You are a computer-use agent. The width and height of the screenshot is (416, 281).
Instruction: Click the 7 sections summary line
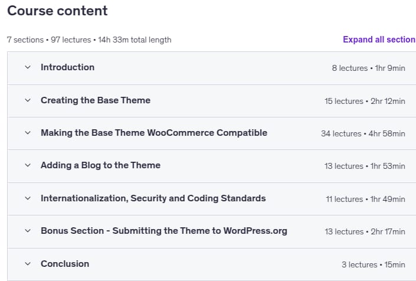coord(89,40)
